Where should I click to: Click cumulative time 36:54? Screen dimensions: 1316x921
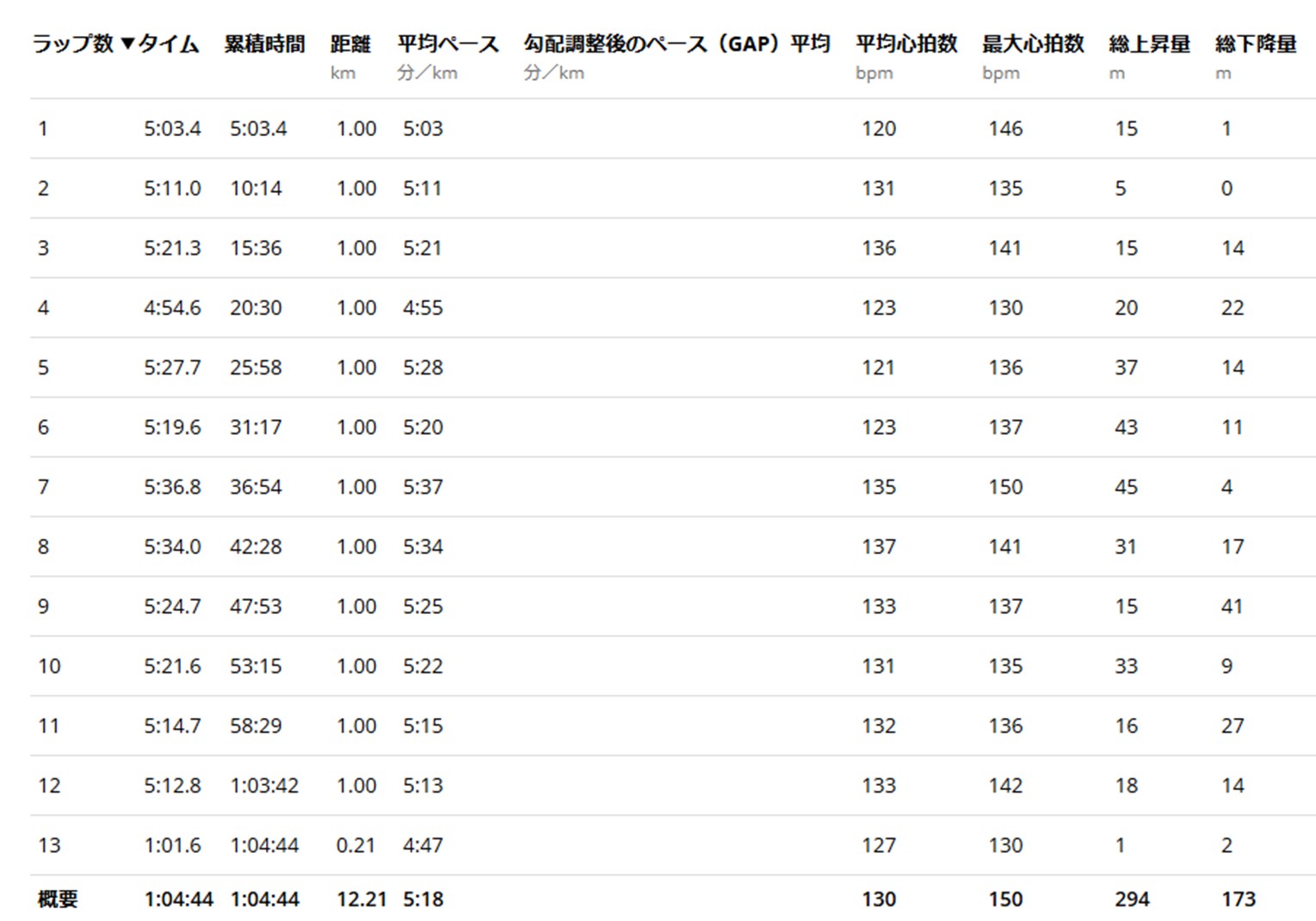(256, 487)
